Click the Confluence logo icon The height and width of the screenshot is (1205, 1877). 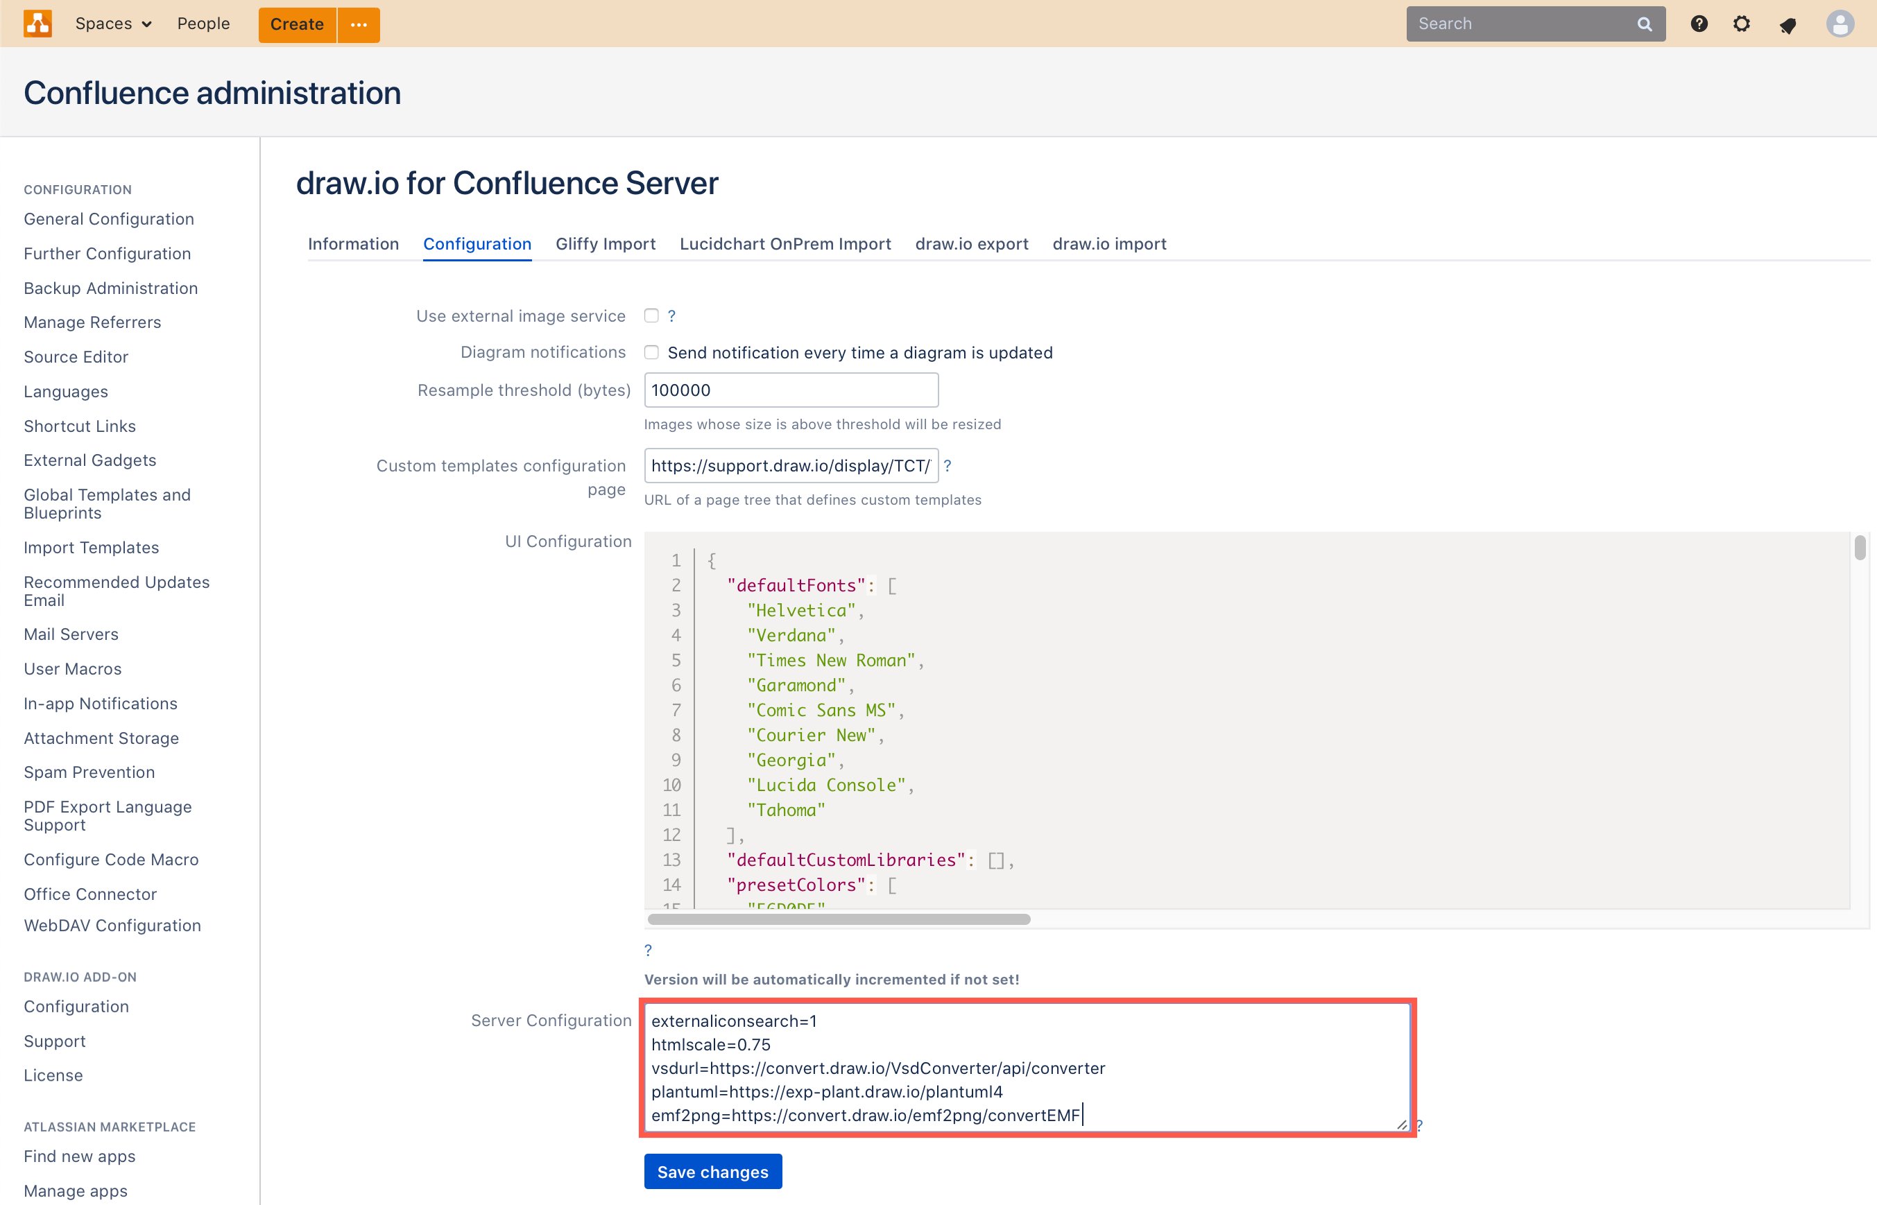click(37, 24)
